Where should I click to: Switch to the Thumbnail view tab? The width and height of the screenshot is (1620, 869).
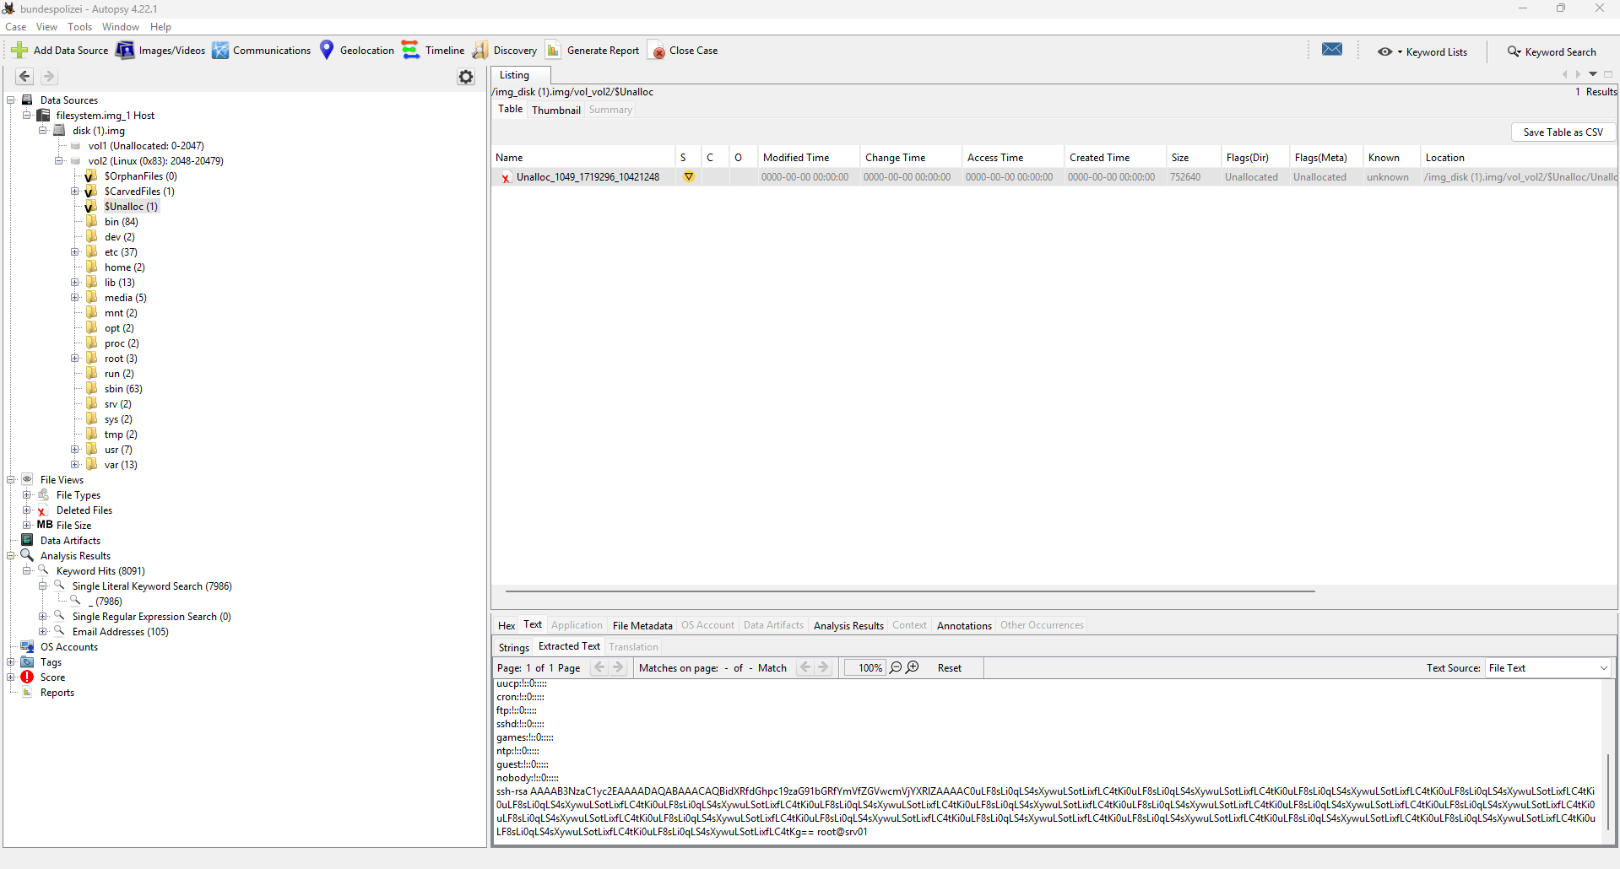[x=555, y=111]
